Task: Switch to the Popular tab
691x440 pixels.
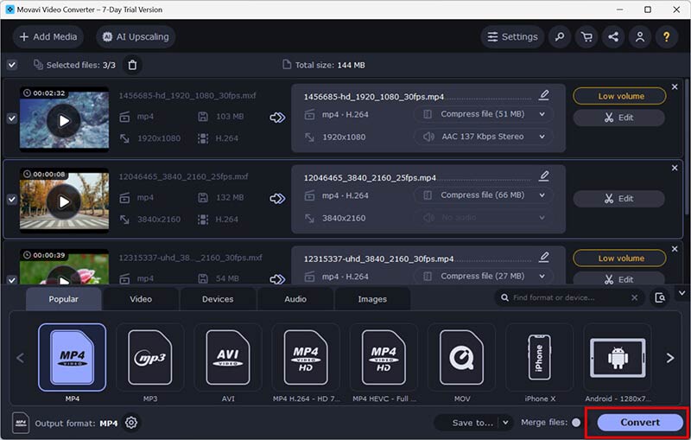Action: (x=63, y=299)
